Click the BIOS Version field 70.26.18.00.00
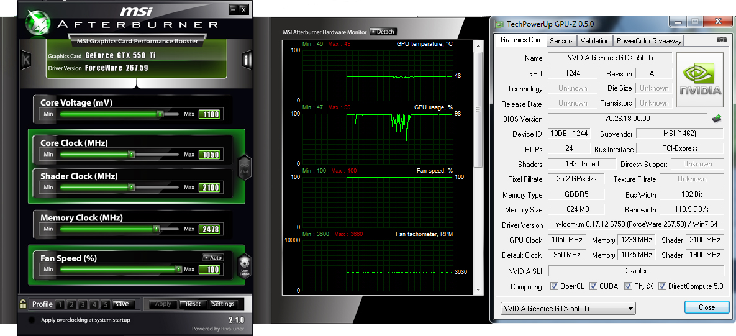Viewport: 736px width, 336px height. coord(627,119)
